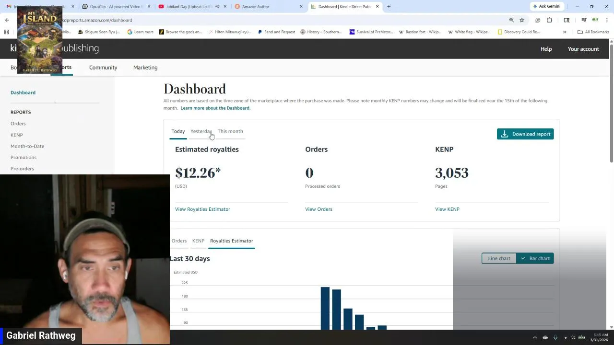Image resolution: width=614 pixels, height=345 pixels.
Task: Open the Pre-orders report
Action: point(22,169)
